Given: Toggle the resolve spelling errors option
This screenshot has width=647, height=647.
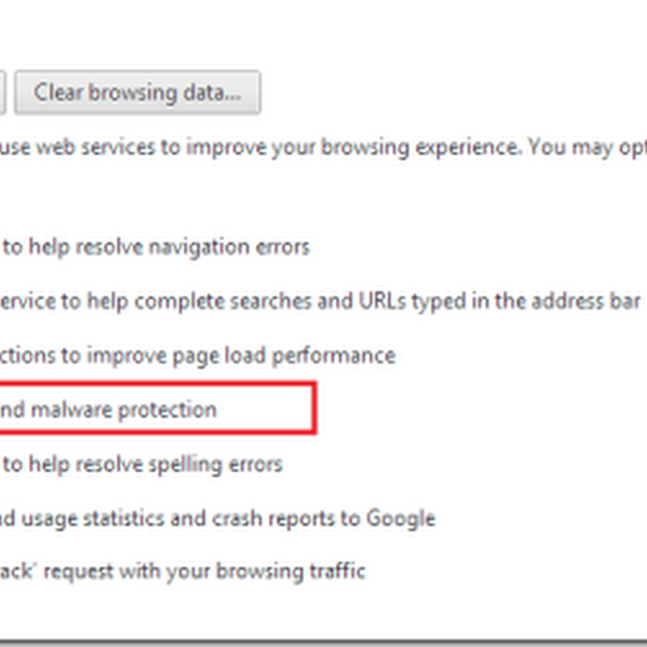Looking at the screenshot, I should (x=142, y=464).
